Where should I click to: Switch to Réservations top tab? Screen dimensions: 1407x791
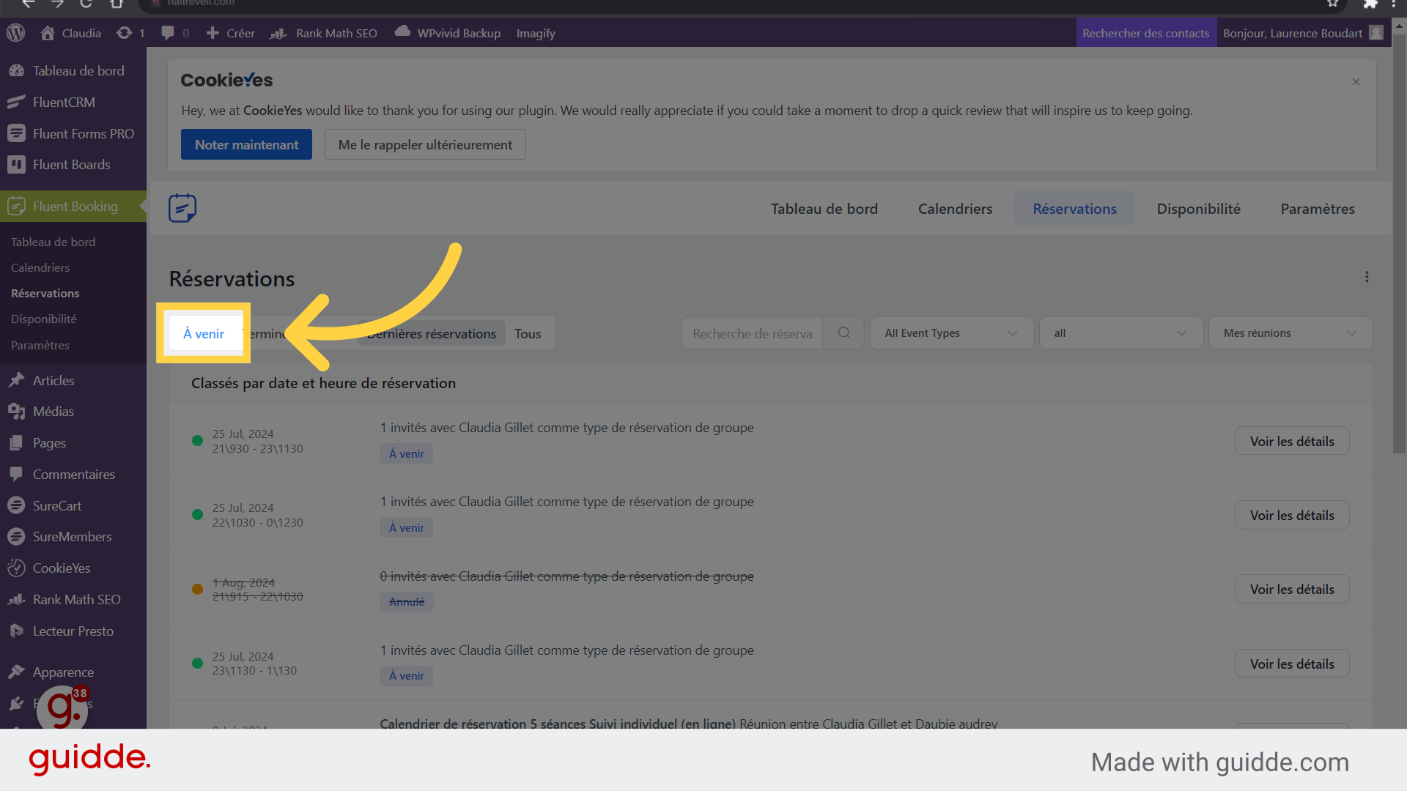coord(1074,209)
